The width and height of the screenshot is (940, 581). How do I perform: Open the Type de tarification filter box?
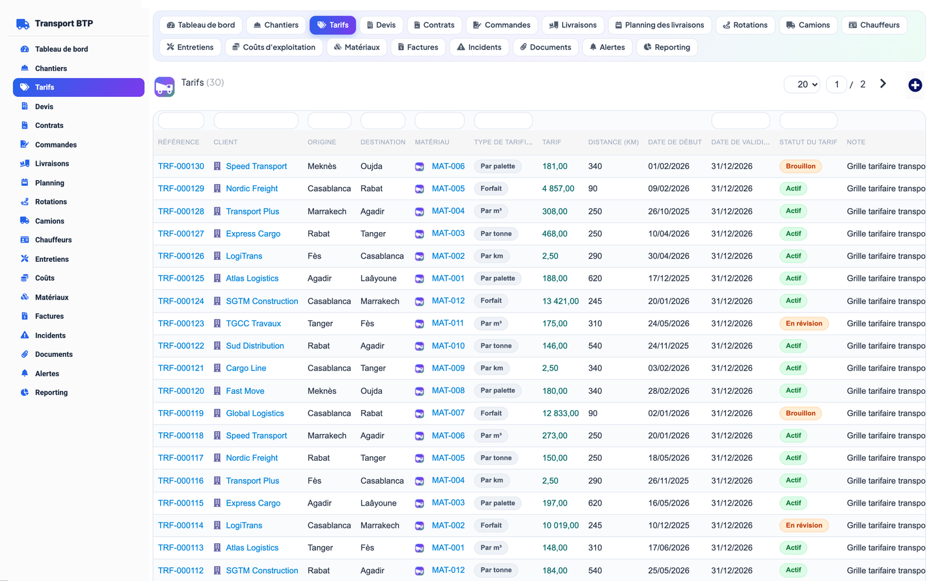click(x=503, y=121)
